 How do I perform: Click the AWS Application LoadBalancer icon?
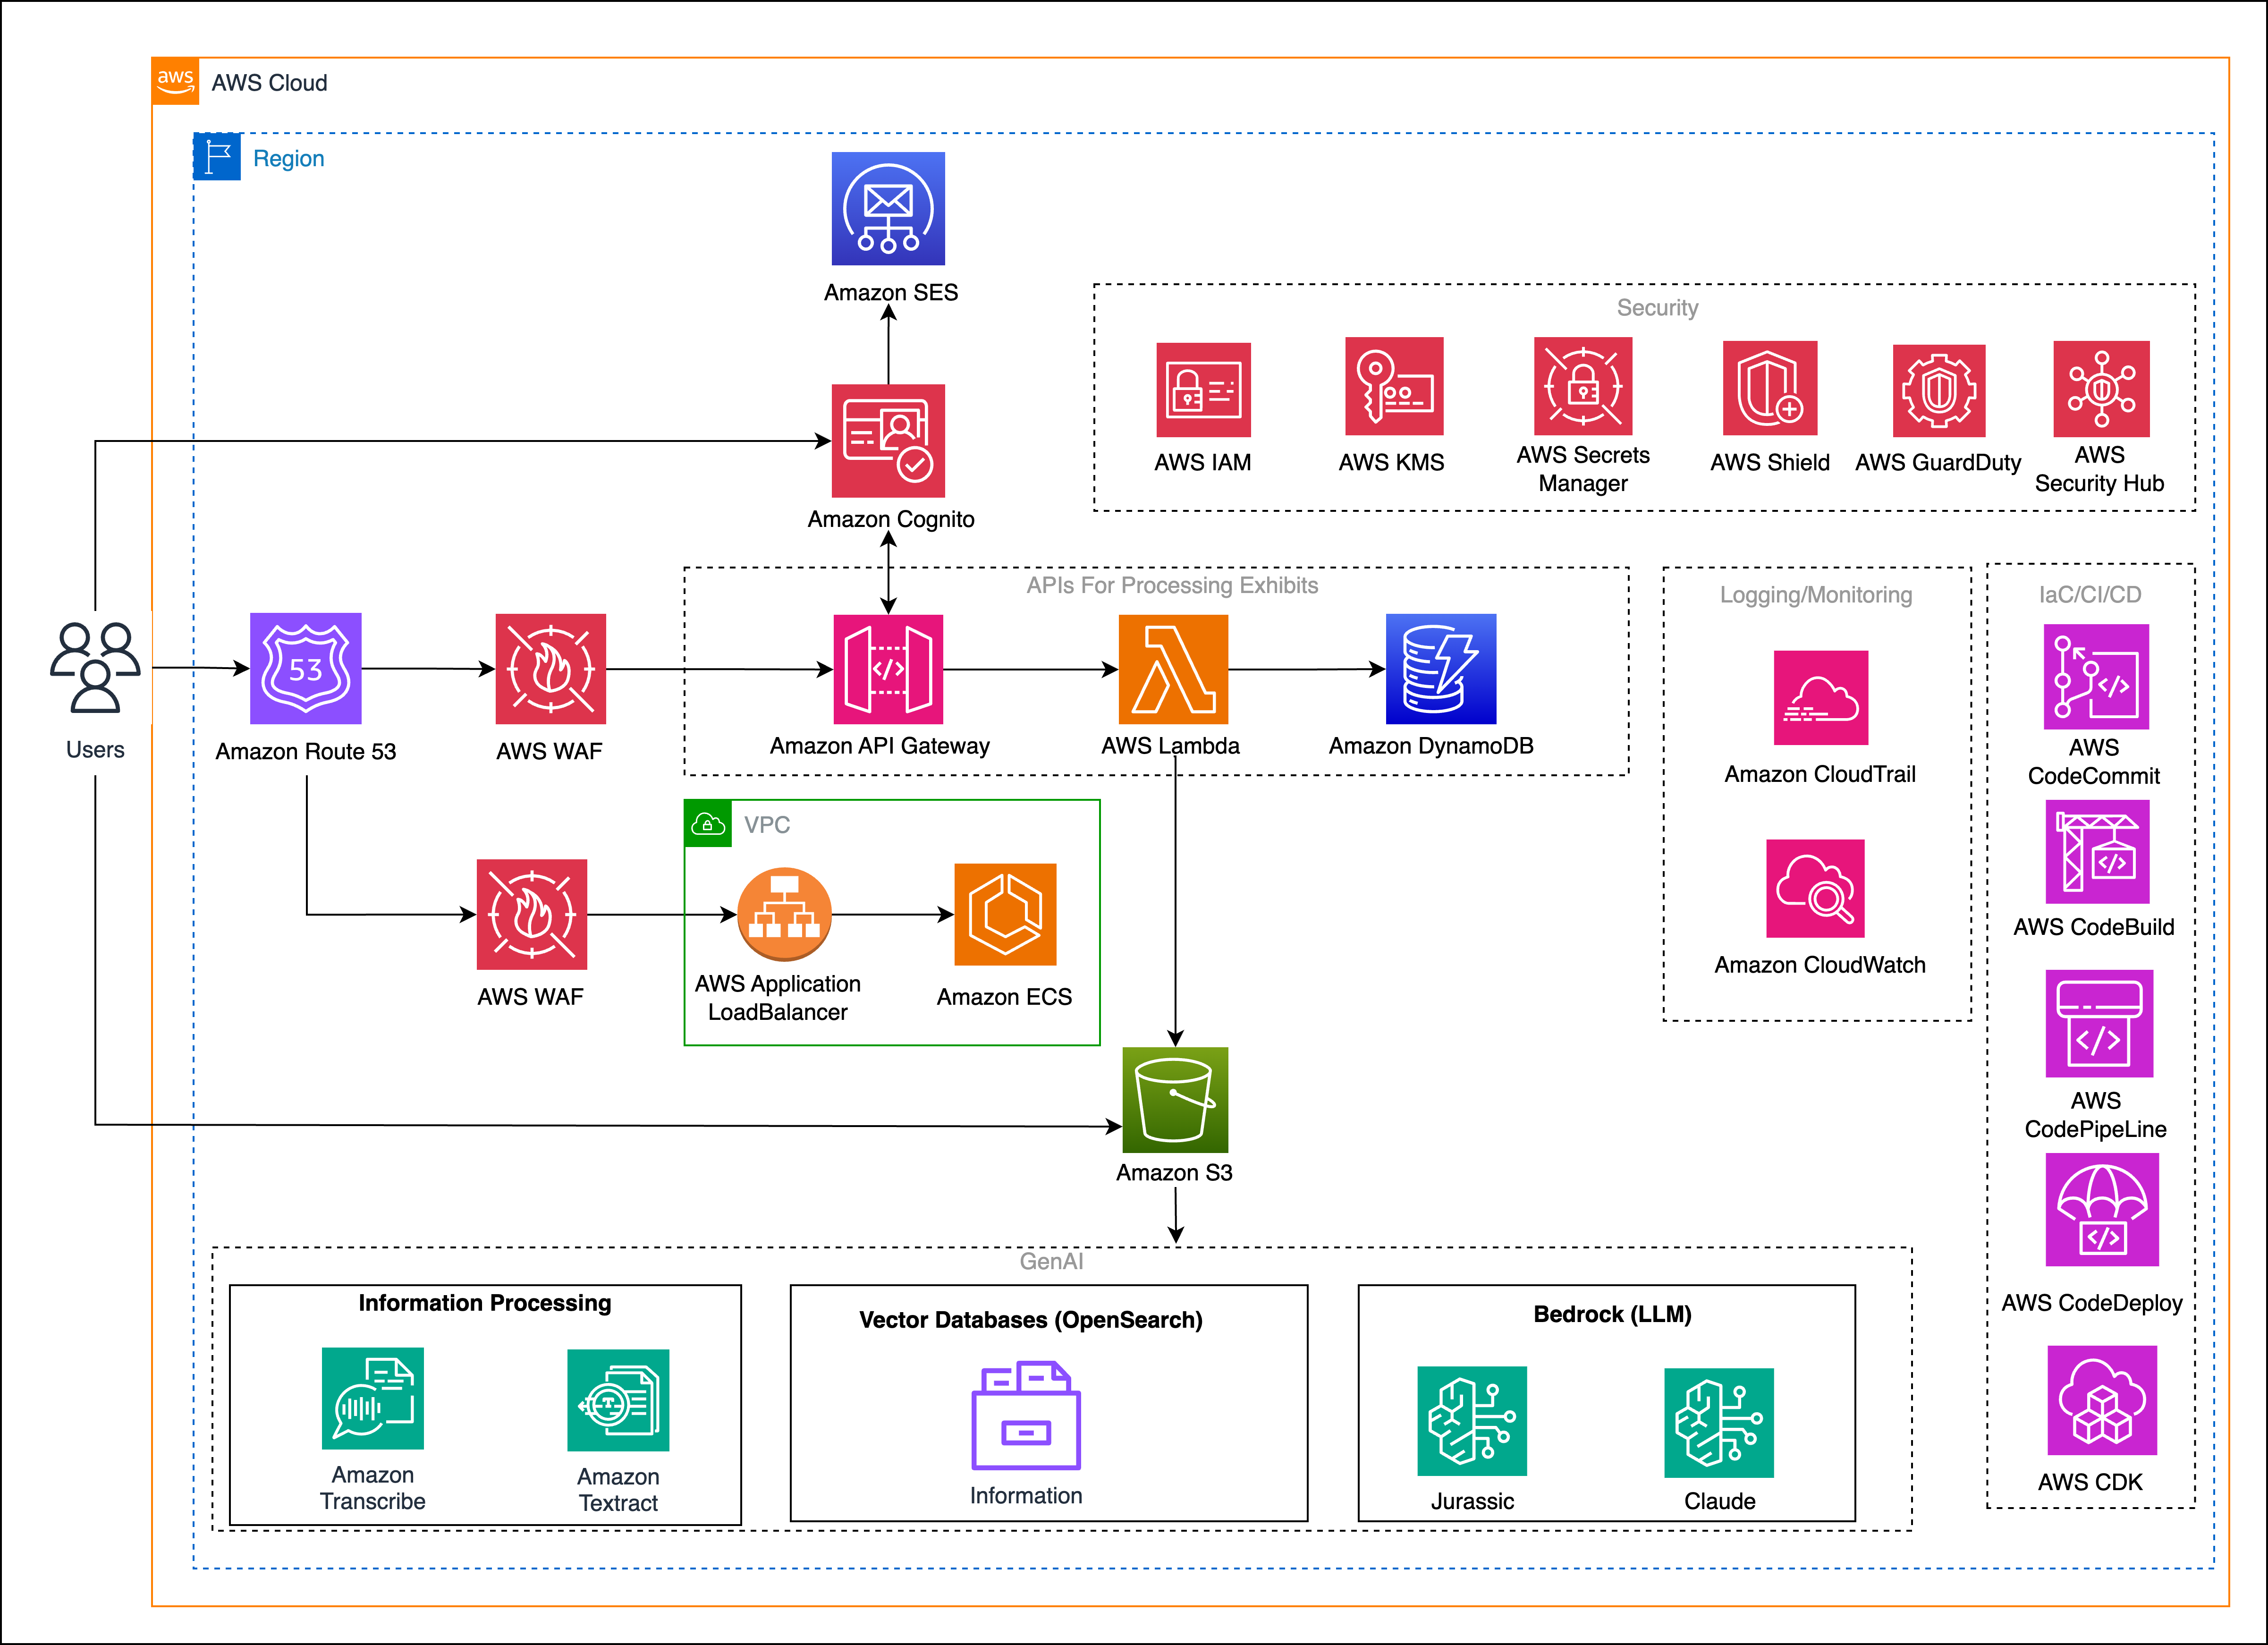coord(784,914)
